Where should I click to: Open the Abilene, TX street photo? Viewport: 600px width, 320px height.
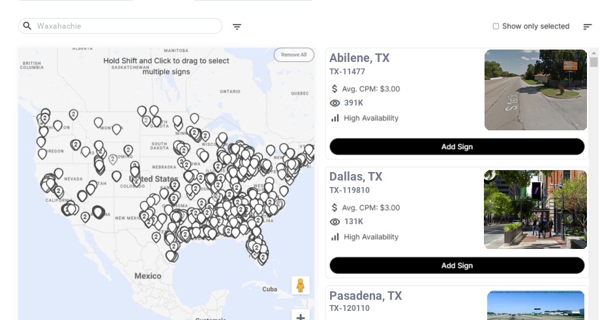(535, 90)
